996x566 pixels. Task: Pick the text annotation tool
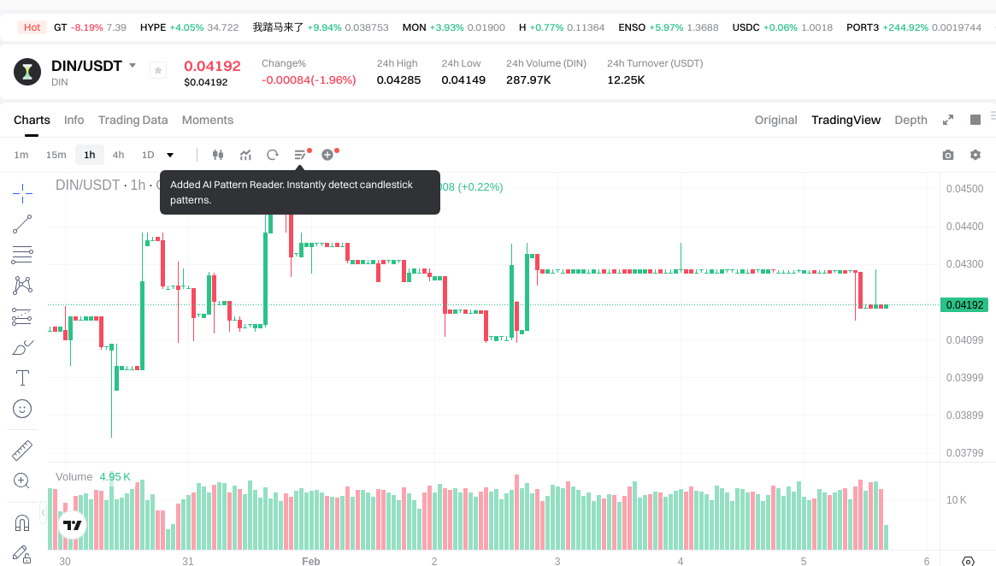[22, 378]
